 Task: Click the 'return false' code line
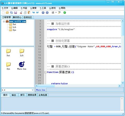tap(60, 84)
